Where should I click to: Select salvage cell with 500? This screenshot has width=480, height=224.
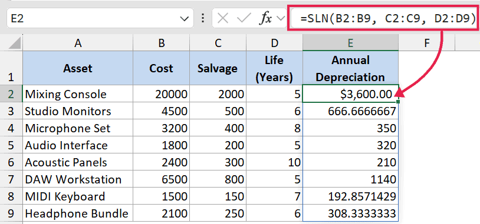coord(218,111)
